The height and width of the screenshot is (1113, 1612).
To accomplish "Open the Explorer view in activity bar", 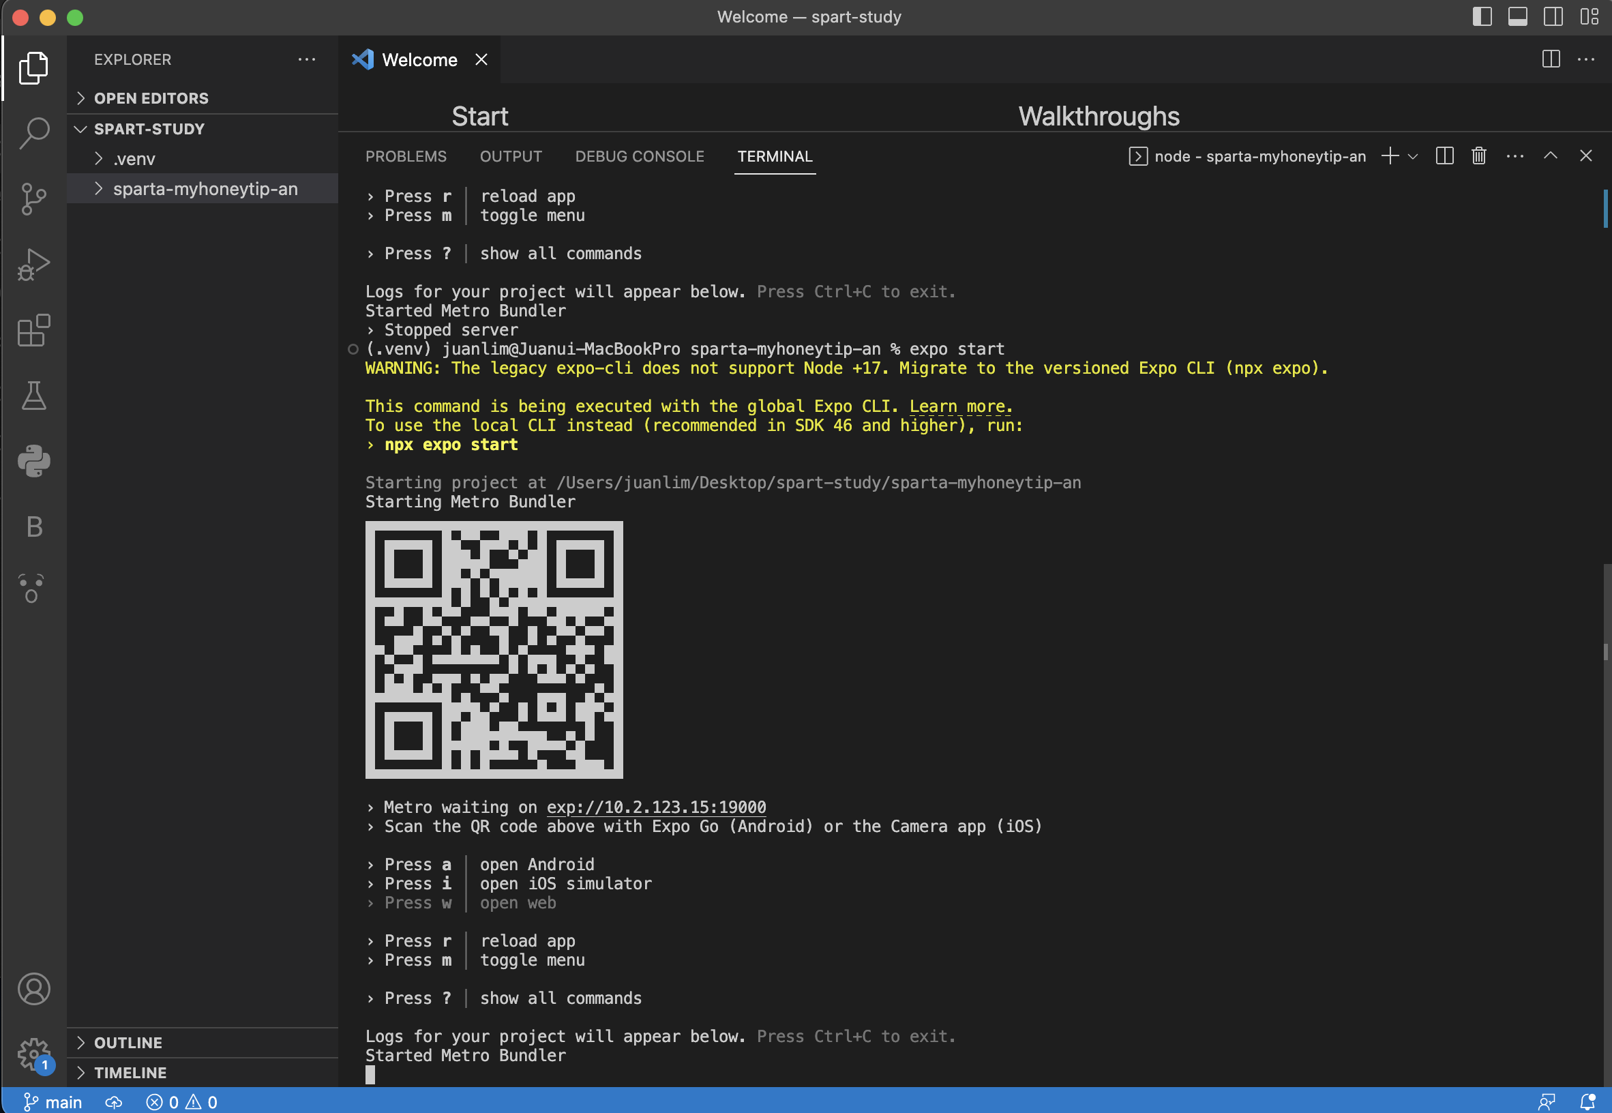I will click(x=33, y=68).
